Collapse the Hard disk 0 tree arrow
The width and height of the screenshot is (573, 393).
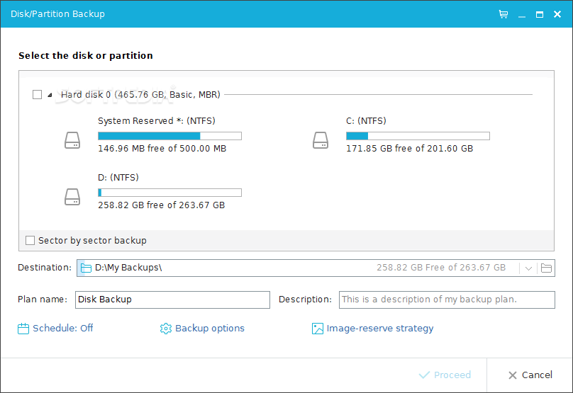pos(50,95)
